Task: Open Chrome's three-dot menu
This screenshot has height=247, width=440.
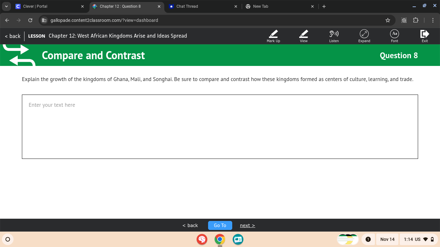Action: pos(433,20)
